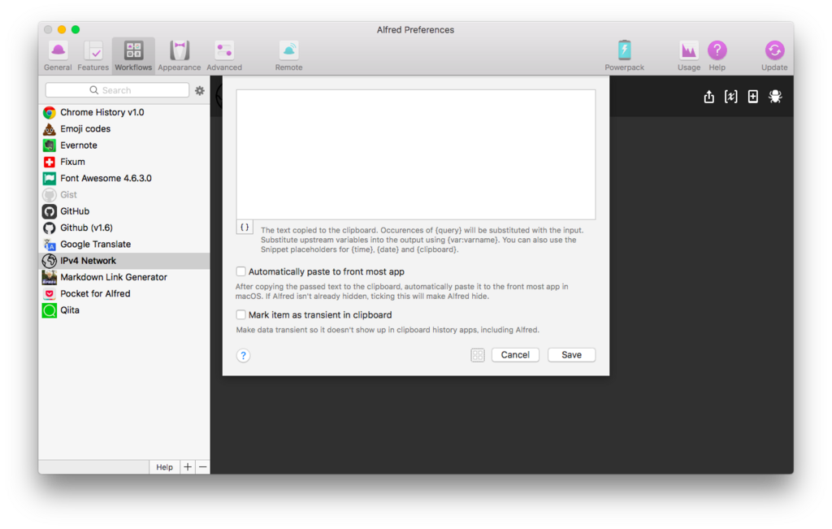Image resolution: width=832 pixels, height=529 pixels.
Task: Open the workflow variables [x] icon
Action: [730, 97]
